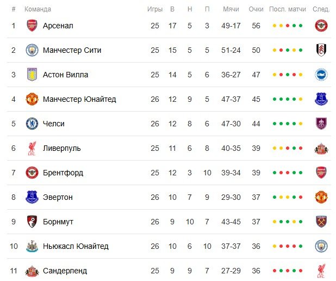
Task: Click the Everton crest beside Эвертон
Action: (32, 197)
